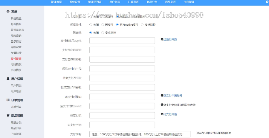Viewport: 269px width, 138px height.
Task: Choose 安卓监控 for 微信支付
Action: tap(142, 25)
